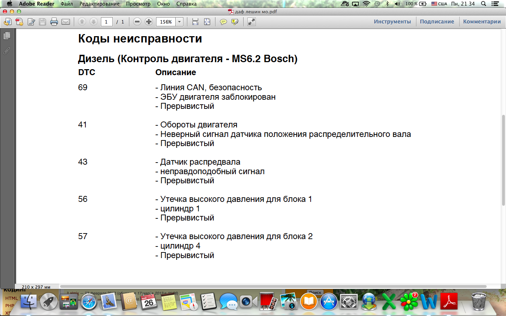Open the App Store Dock icon

[329, 302]
